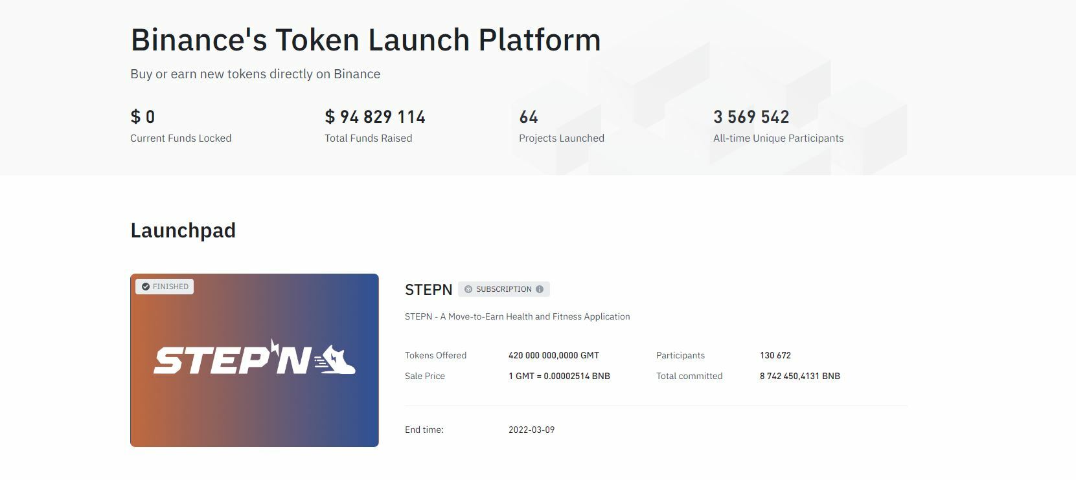Click the All-time Unique Participants label
Viewport: 1076px width, 480px height.
(x=779, y=138)
